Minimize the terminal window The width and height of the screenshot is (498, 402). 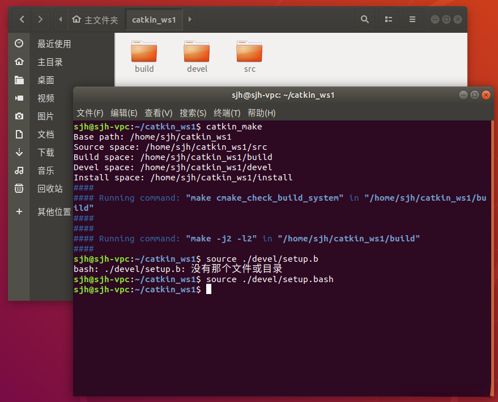[463, 95]
